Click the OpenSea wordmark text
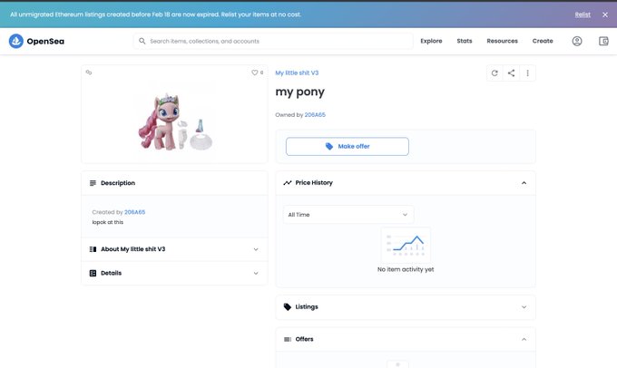The image size is (617, 368). (45, 42)
